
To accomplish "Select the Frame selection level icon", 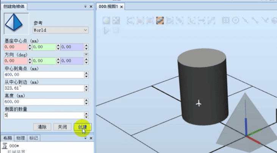I will 192,20.
